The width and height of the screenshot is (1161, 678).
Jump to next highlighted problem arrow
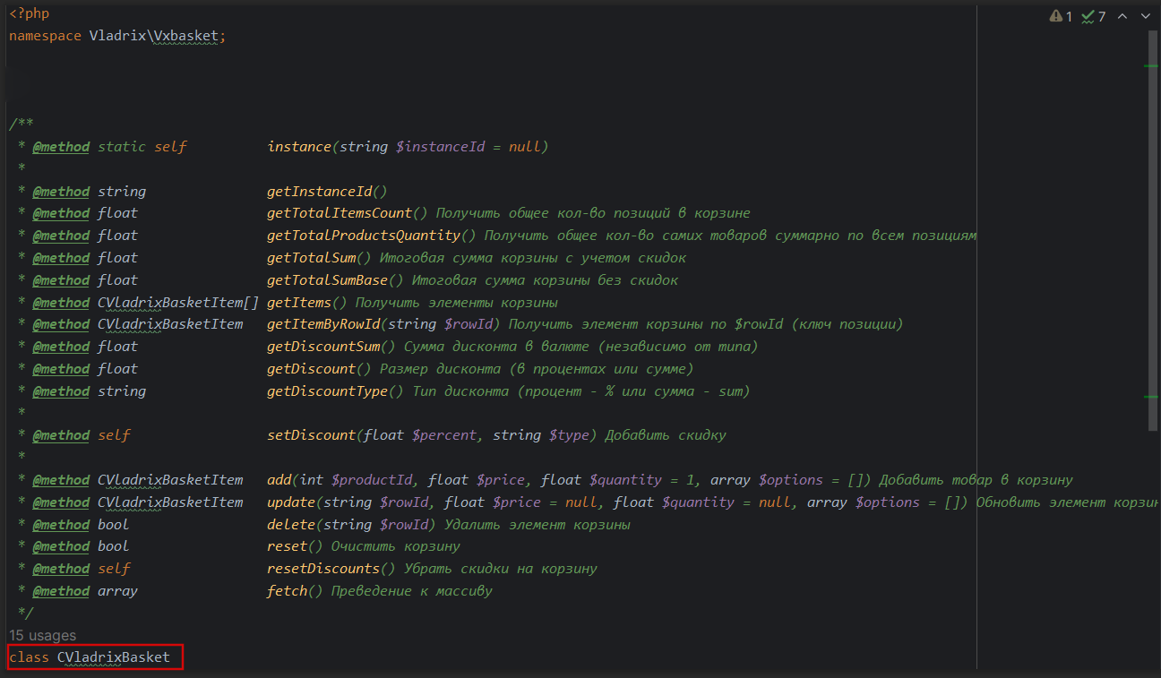[x=1145, y=16]
